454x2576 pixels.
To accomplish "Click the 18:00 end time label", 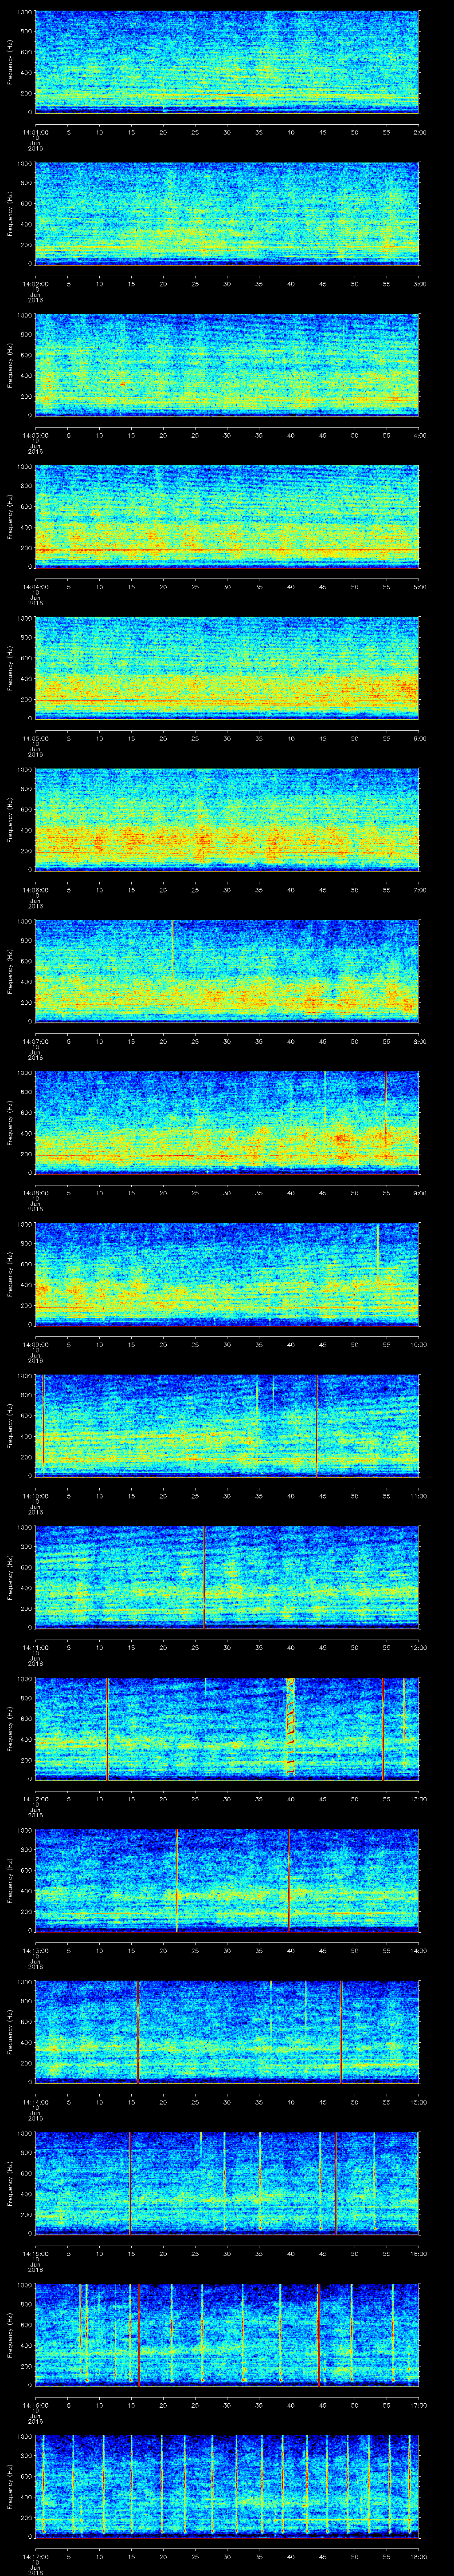I will (418, 2555).
